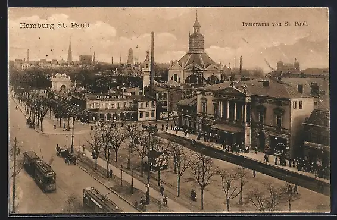The height and width of the screenshot is (220, 337).
Task: Select the street lamp post in the foreground center
Action: [x=148, y=165]
